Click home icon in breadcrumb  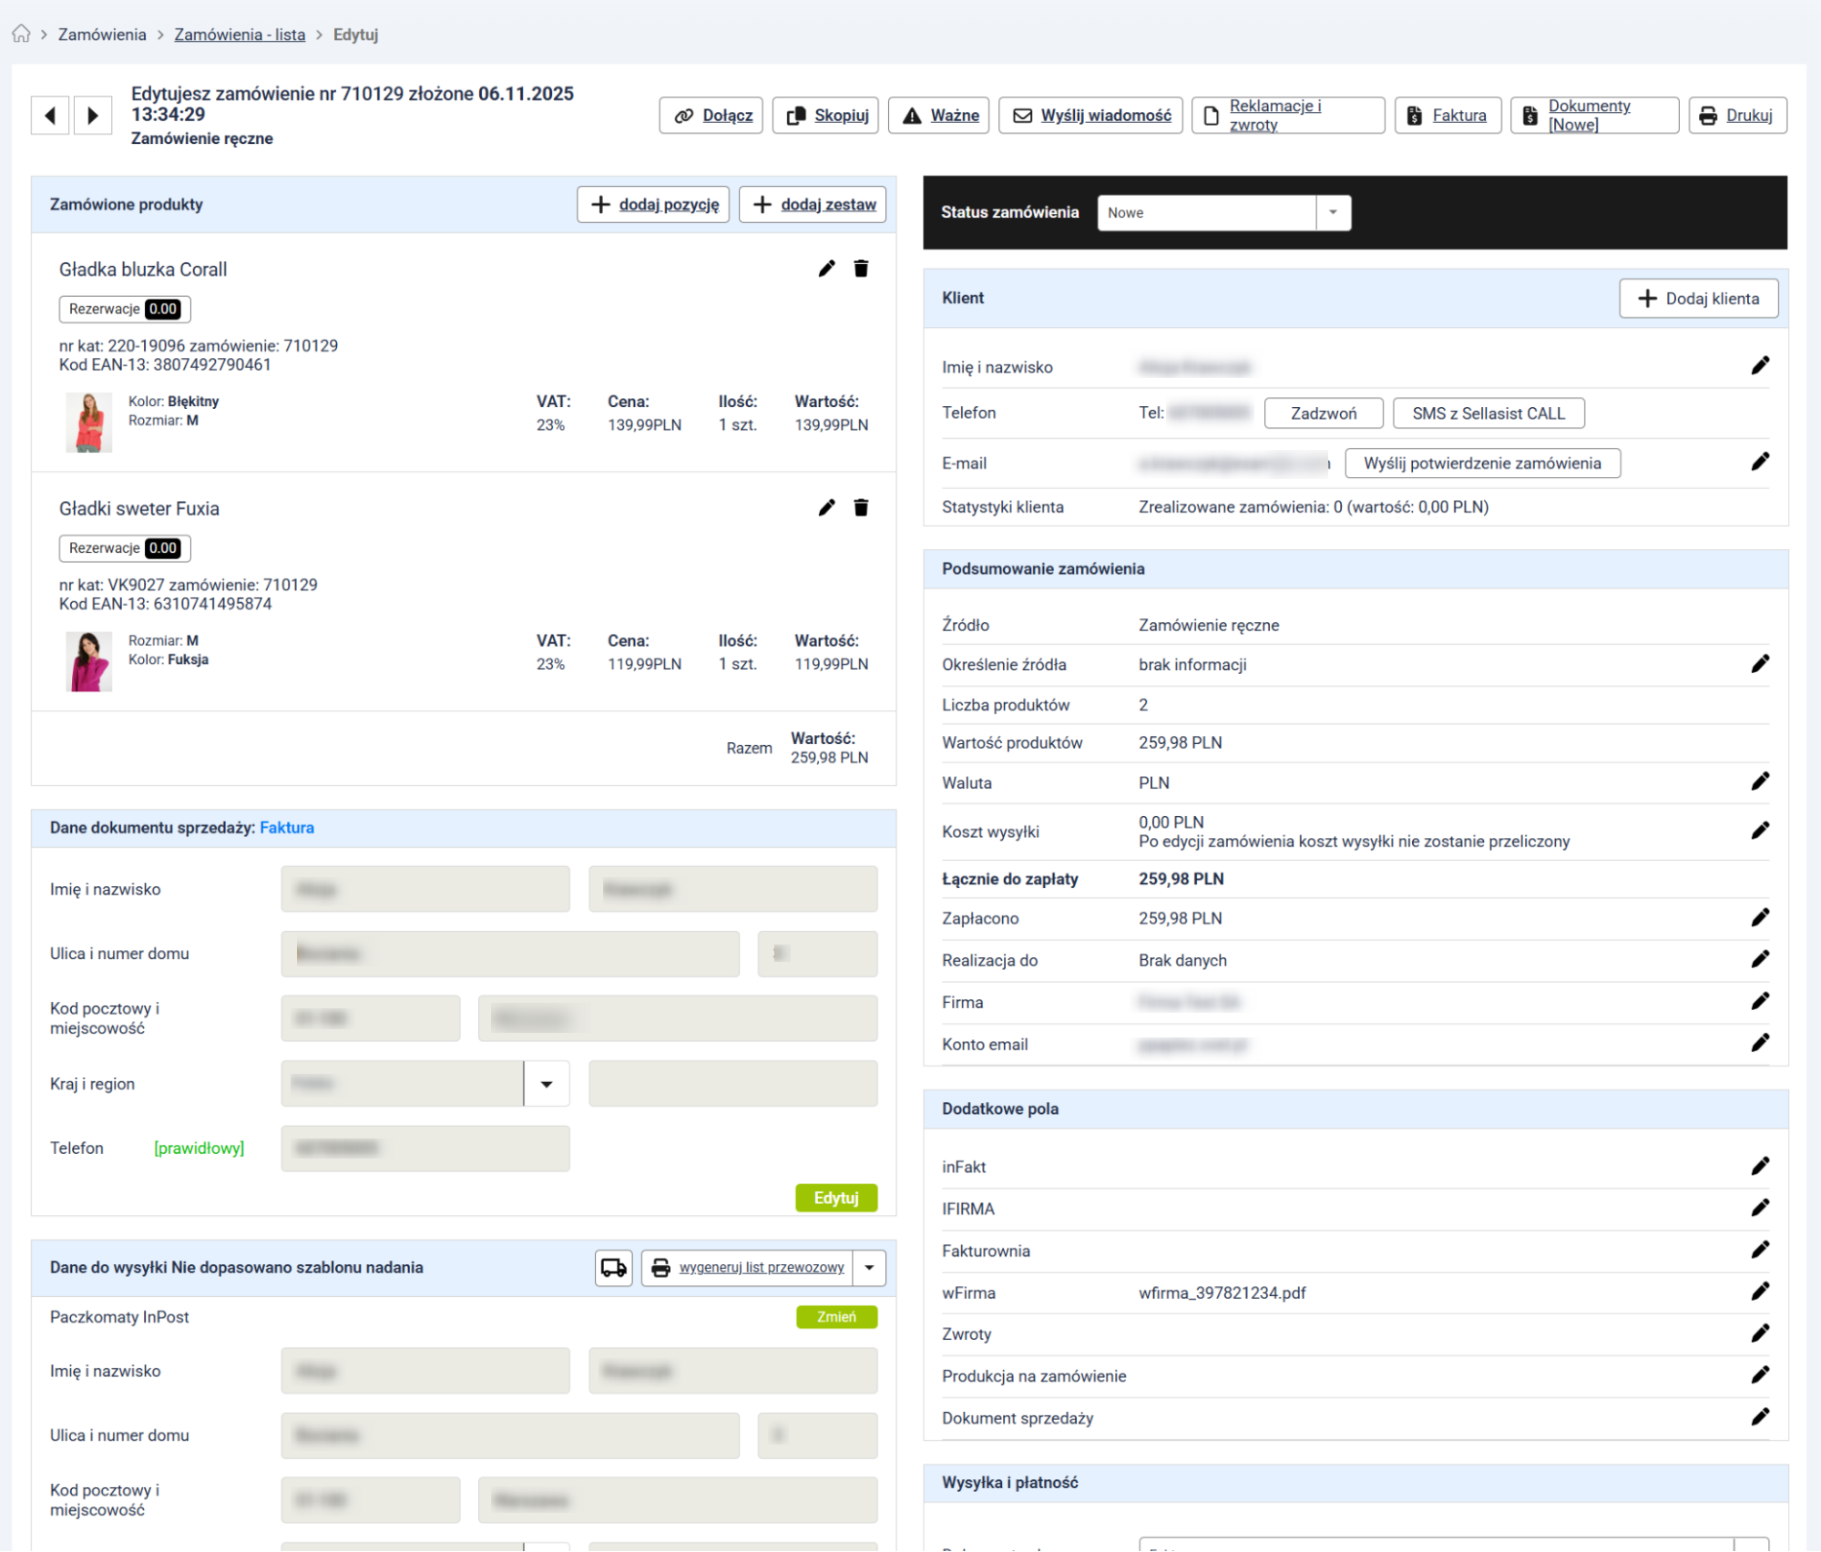21,35
